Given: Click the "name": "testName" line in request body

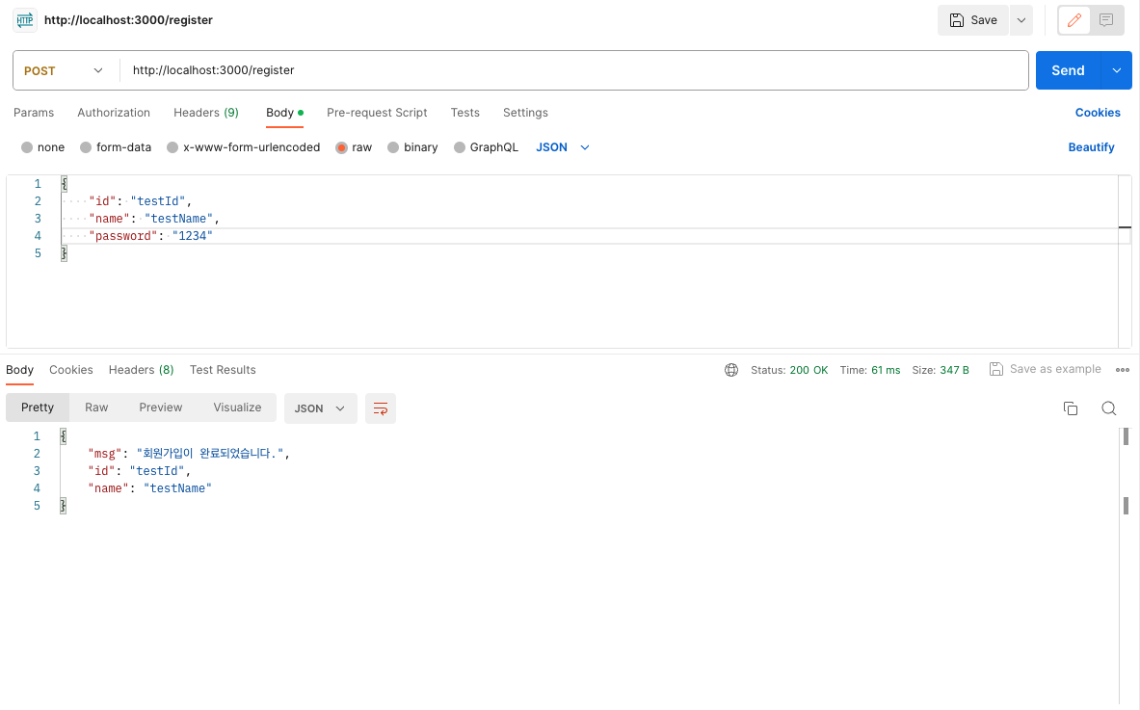Looking at the screenshot, I should click(x=154, y=219).
